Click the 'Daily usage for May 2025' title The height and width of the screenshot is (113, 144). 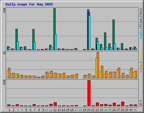(29, 4)
